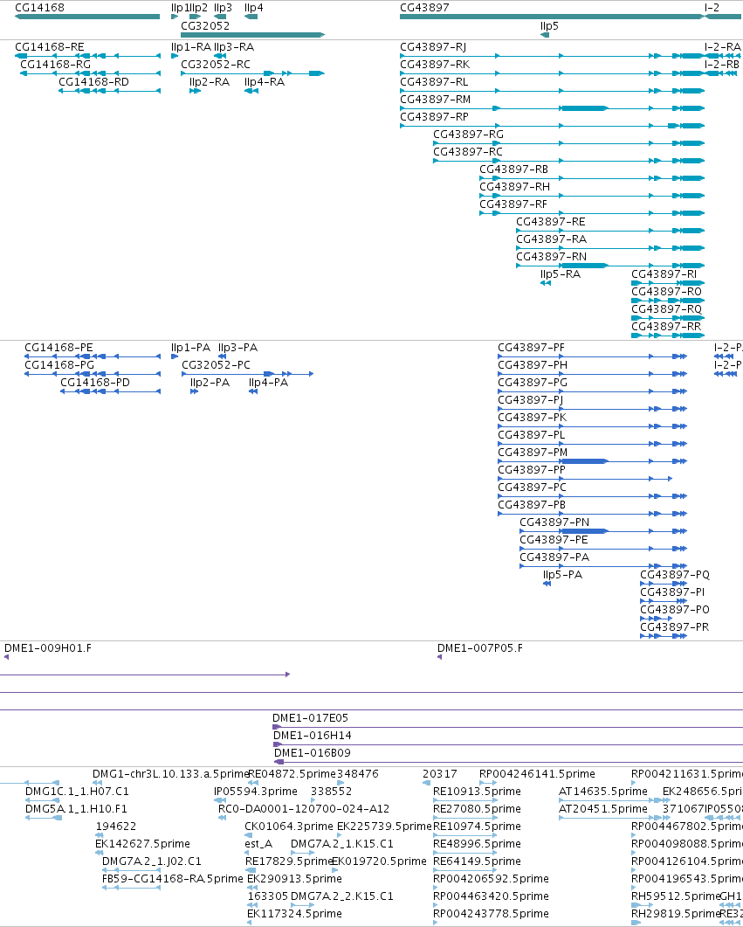Select the RE64149.5prime EST label
Viewport: 743px width, 927px height.
(x=478, y=861)
